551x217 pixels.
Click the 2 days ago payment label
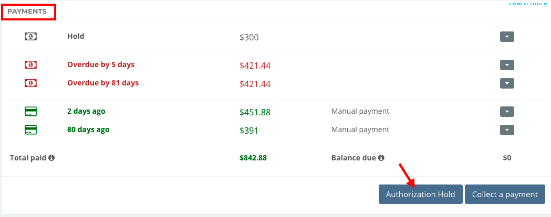(86, 112)
